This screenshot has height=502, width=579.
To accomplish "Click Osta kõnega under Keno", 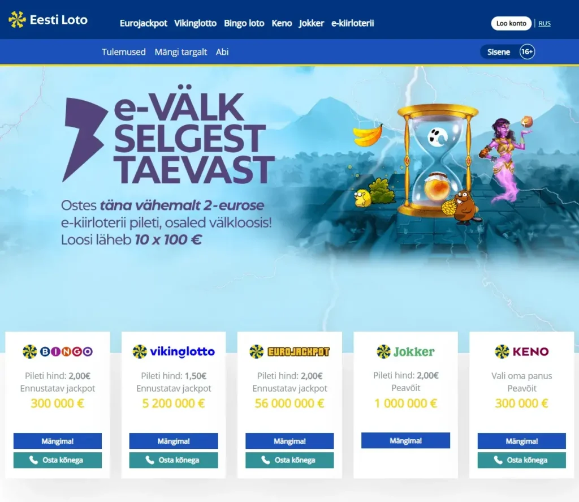I will (521, 460).
